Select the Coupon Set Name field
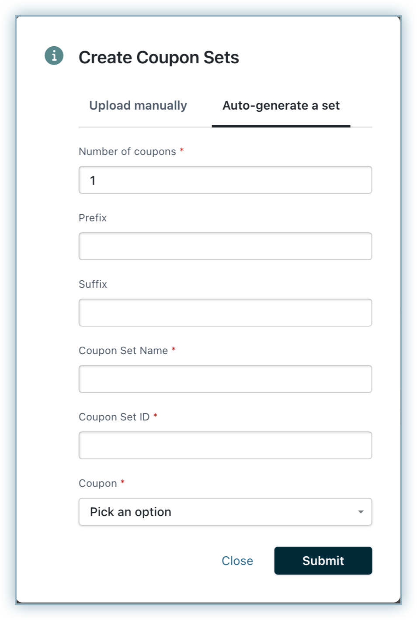The width and height of the screenshot is (417, 620). [225, 379]
